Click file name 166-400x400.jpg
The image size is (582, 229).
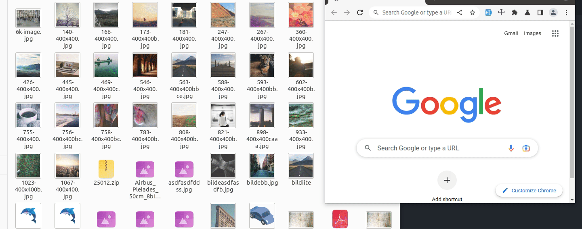[x=106, y=39]
